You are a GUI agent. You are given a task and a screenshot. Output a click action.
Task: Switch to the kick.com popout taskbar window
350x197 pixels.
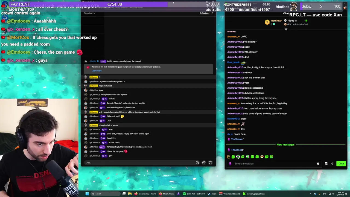click(254, 194)
